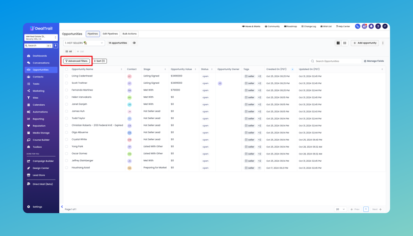
Task: Open the announcements megaphone icon
Action: pyautogui.click(x=364, y=26)
